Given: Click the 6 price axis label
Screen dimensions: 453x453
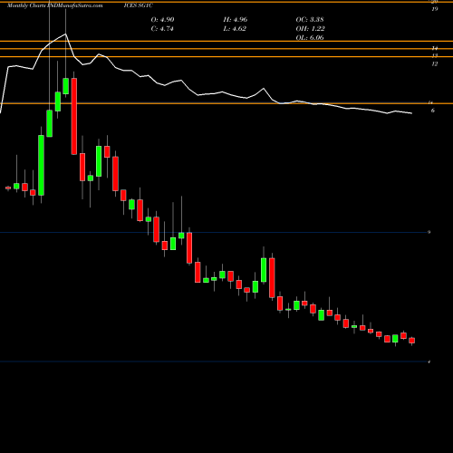Looking at the screenshot, I should click(433, 111).
